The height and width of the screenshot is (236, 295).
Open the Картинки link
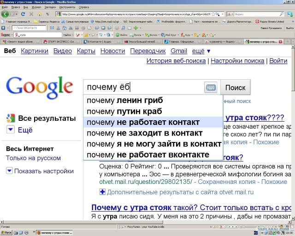pyautogui.click(x=35, y=51)
